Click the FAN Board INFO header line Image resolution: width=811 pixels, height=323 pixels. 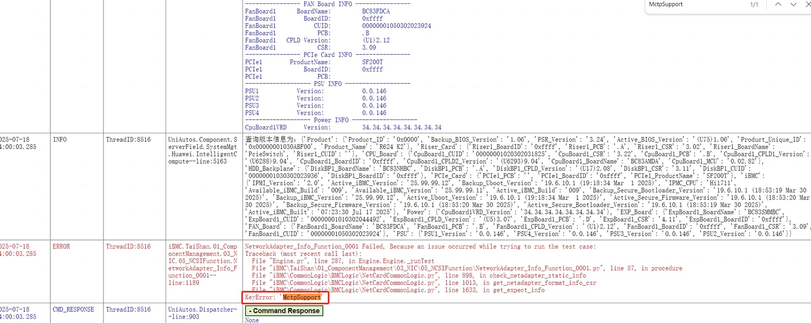pyautogui.click(x=327, y=4)
